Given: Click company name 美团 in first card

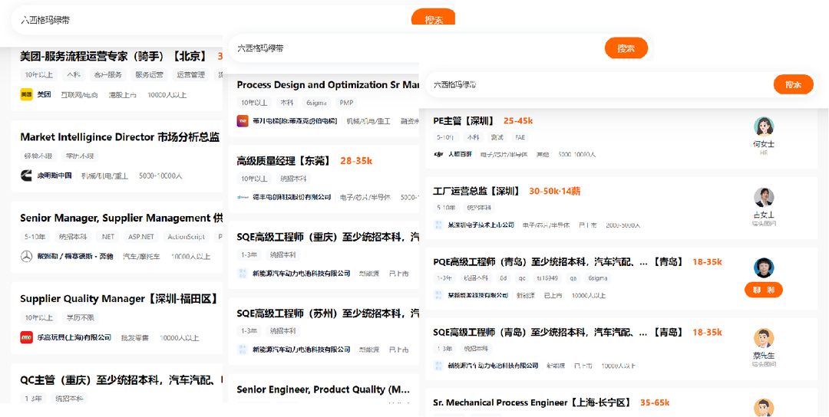Looking at the screenshot, I should (x=44, y=95).
